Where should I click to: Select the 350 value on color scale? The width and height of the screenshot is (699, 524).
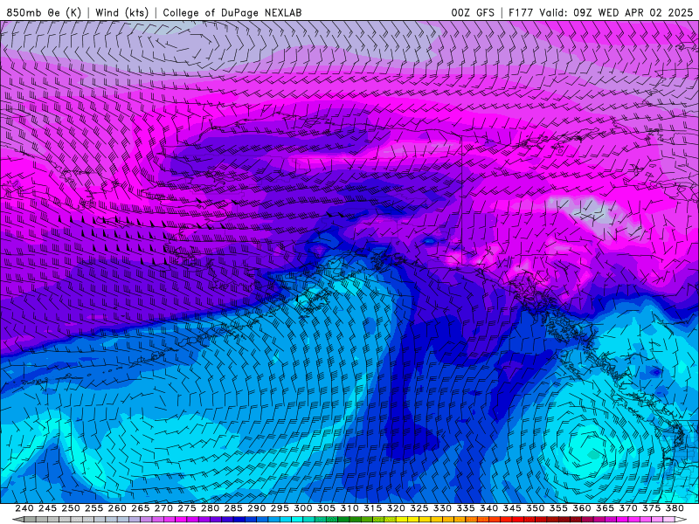tap(535, 508)
